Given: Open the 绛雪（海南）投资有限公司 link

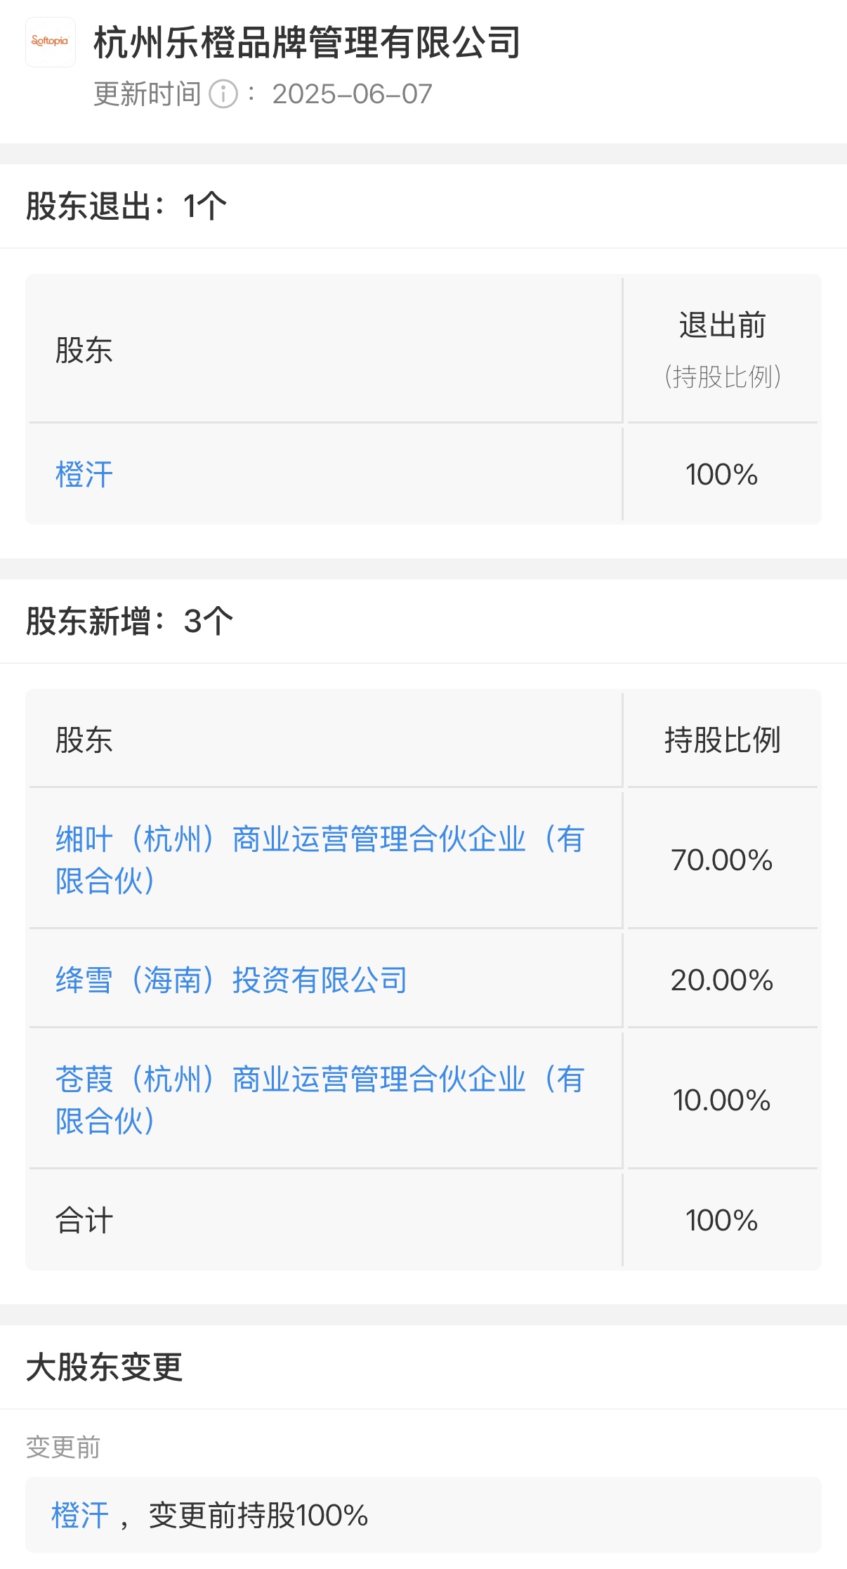Looking at the screenshot, I should (231, 980).
